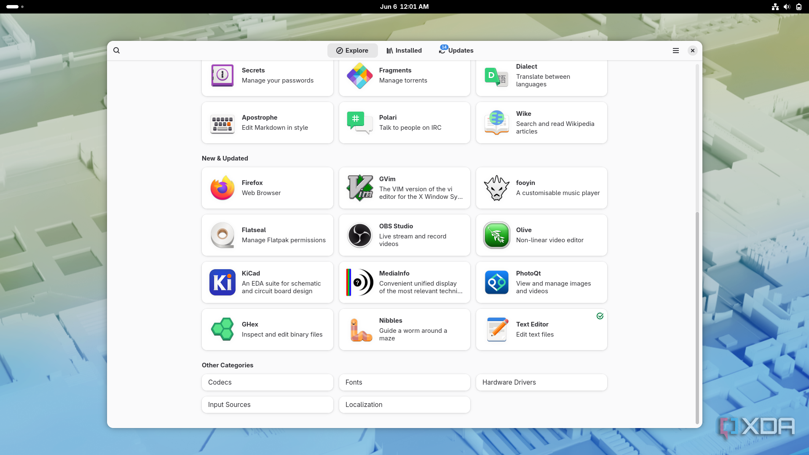The height and width of the screenshot is (455, 809).
Task: Click the KiCad icon
Action: [x=222, y=282]
